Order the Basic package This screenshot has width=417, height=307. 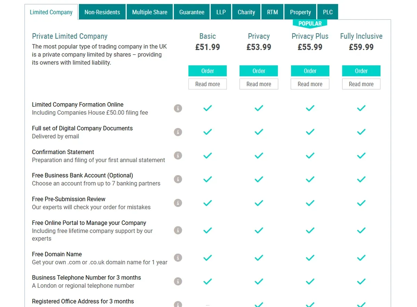[207, 71]
